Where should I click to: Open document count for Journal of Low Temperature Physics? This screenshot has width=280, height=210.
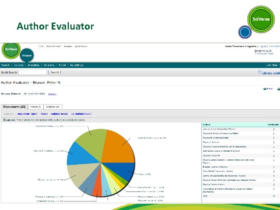click(274, 129)
